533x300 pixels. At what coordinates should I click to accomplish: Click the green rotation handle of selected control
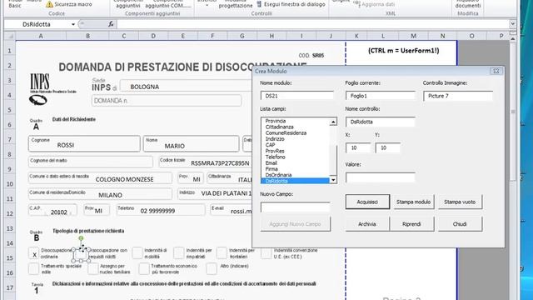click(81, 238)
